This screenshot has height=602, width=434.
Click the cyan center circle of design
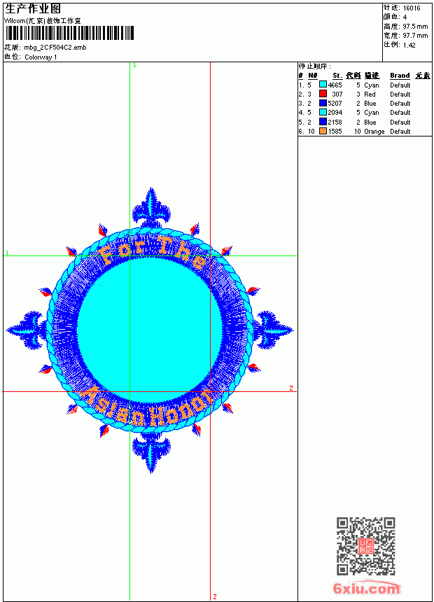tap(150, 330)
